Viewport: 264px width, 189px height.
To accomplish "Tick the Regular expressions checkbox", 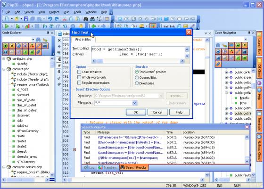I will point(79,82).
